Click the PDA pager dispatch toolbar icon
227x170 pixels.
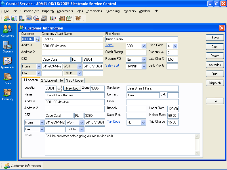(22, 18)
